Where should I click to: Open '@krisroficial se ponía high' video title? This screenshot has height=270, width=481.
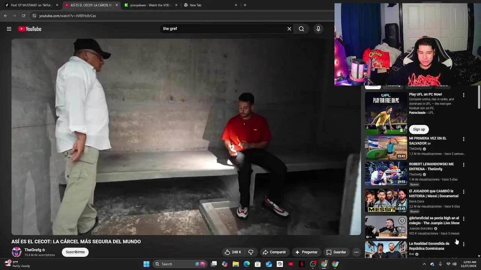click(434, 220)
